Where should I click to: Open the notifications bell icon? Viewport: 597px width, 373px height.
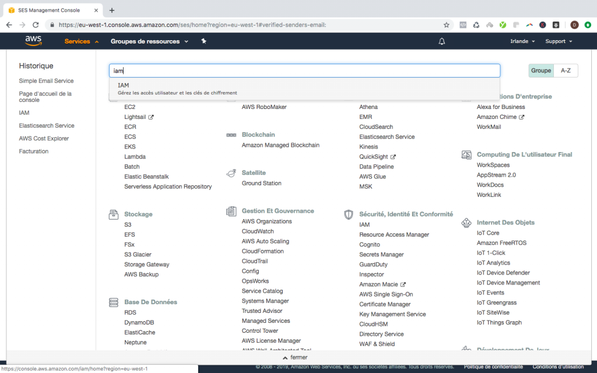pyautogui.click(x=442, y=41)
